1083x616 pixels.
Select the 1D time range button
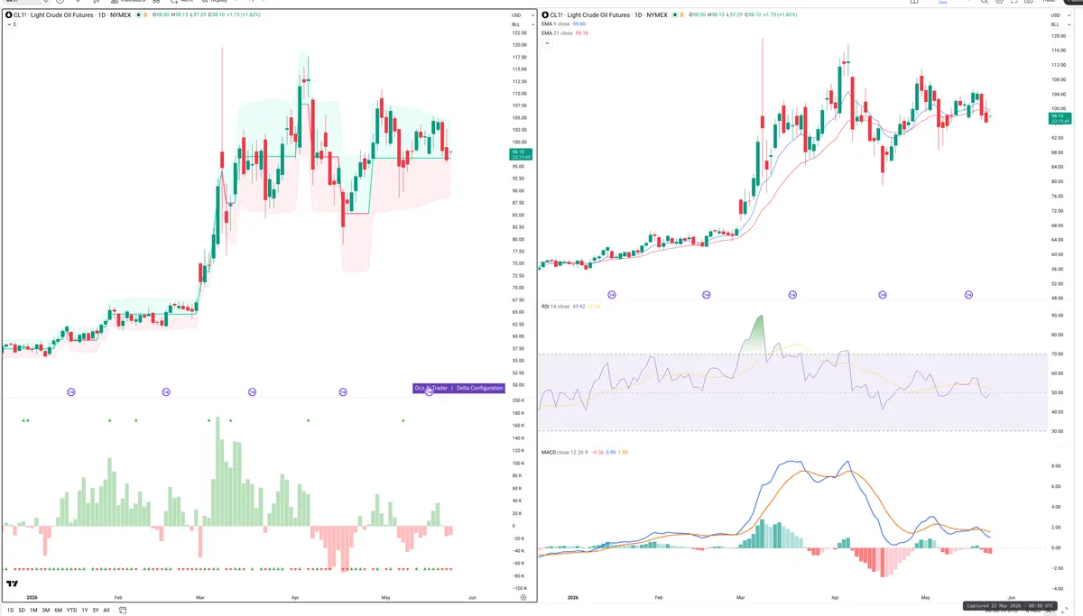click(x=9, y=611)
